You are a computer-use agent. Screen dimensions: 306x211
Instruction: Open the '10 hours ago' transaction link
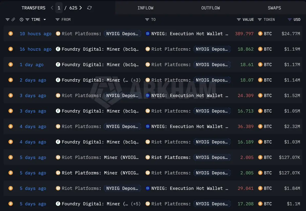(x=35, y=34)
